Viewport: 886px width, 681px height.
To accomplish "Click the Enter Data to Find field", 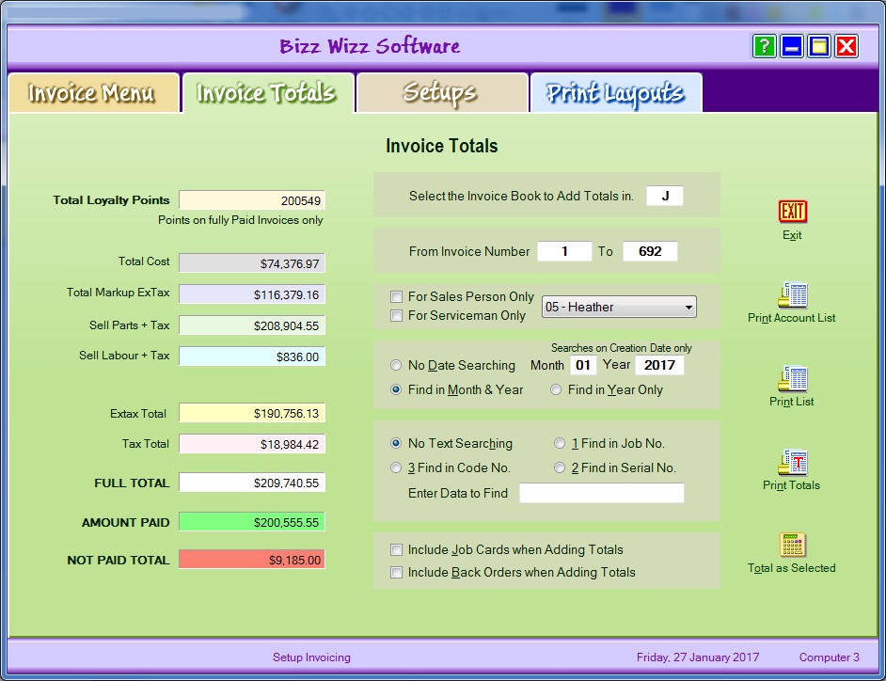I will [602, 493].
